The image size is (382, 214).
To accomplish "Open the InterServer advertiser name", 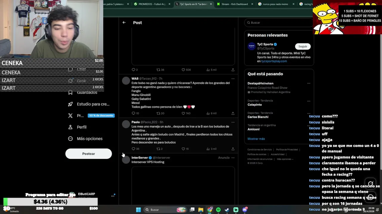I will 140,158.
